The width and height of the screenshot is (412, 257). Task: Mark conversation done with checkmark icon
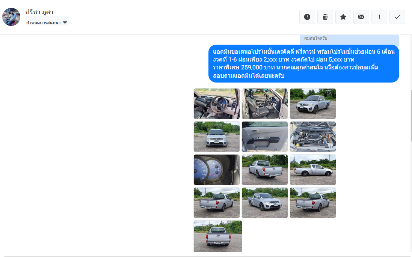pyautogui.click(x=397, y=17)
